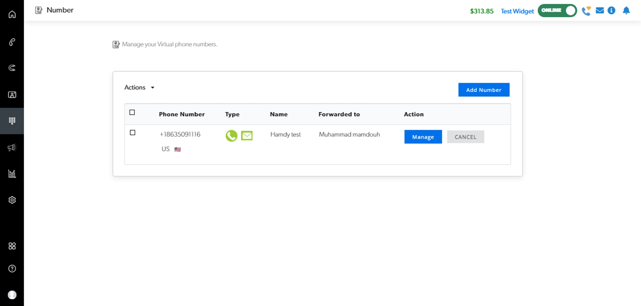This screenshot has height=306, width=641.
Task: Click the envelope icon in top bar
Action: tap(599, 11)
